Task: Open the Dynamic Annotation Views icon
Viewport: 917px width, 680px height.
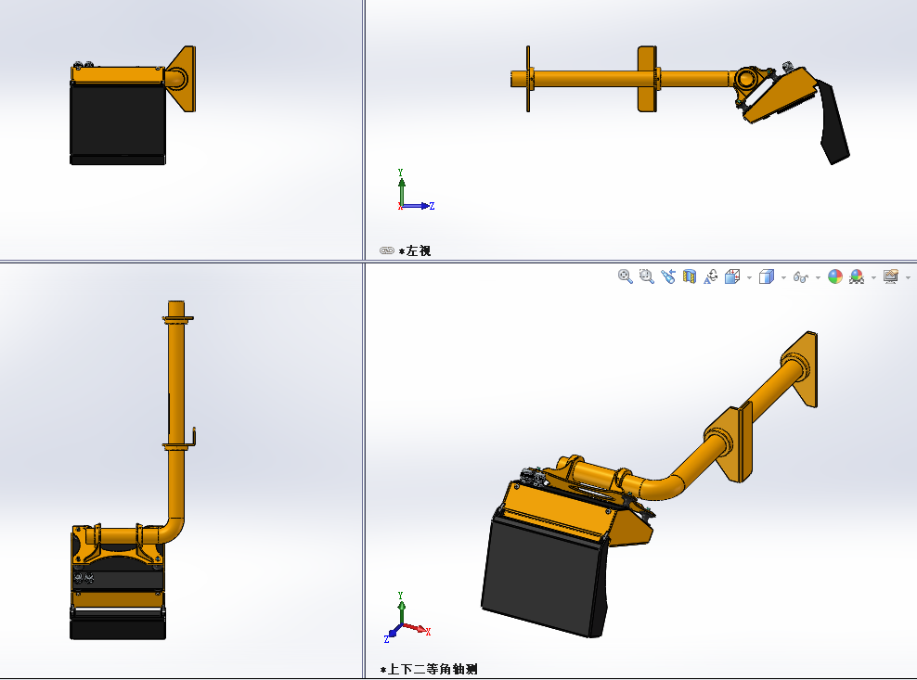Action: tap(711, 276)
